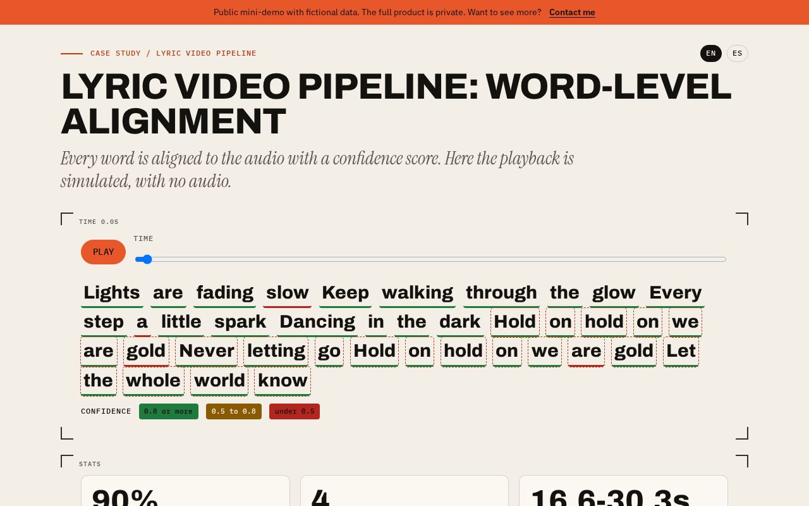Click the time slider thumb
This screenshot has height=506, width=809.
tap(147, 259)
